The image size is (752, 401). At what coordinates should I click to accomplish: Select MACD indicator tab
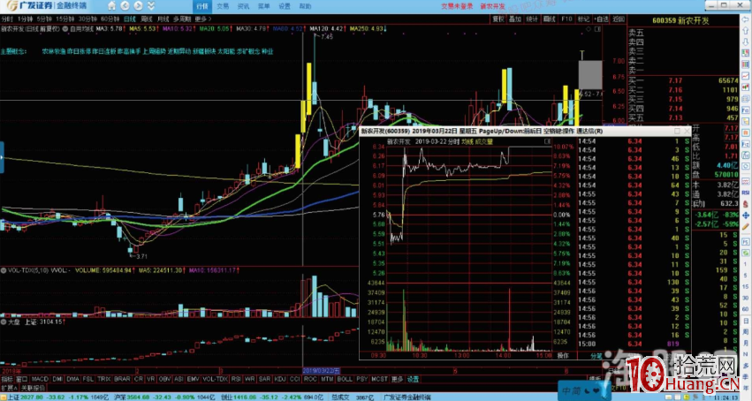point(40,379)
